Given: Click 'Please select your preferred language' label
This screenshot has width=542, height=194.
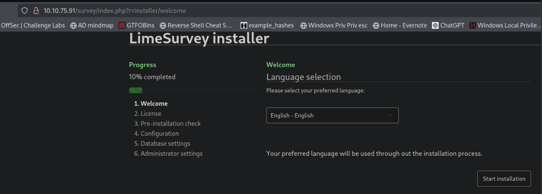Looking at the screenshot, I should 316,91.
